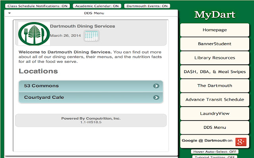Image resolution: width=254 pixels, height=158 pixels.
Task: Click Google @ Dartmouth button
Action: click(x=215, y=141)
